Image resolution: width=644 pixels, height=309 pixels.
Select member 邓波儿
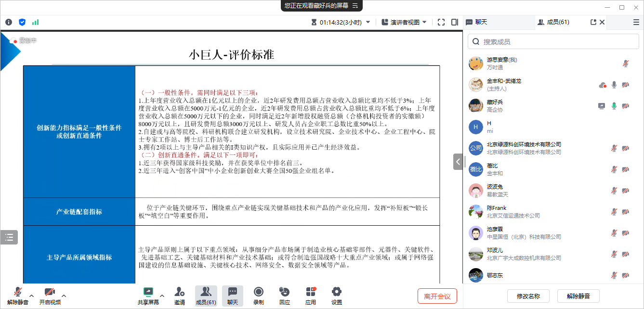tap(553, 254)
